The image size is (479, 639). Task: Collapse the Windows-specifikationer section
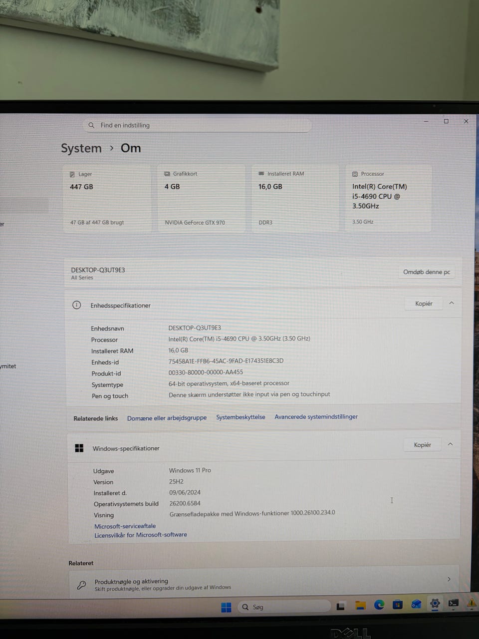[x=450, y=444]
